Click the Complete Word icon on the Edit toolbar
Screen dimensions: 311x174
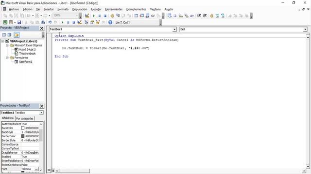192,15
